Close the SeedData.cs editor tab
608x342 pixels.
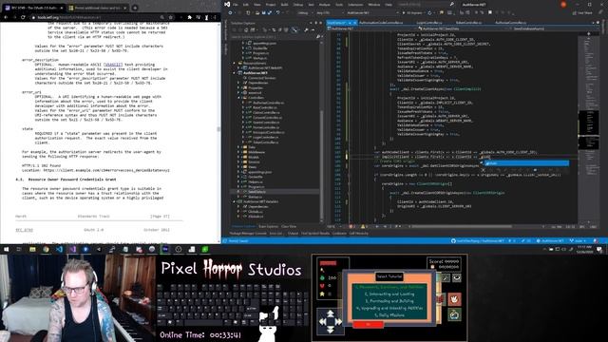[354, 23]
